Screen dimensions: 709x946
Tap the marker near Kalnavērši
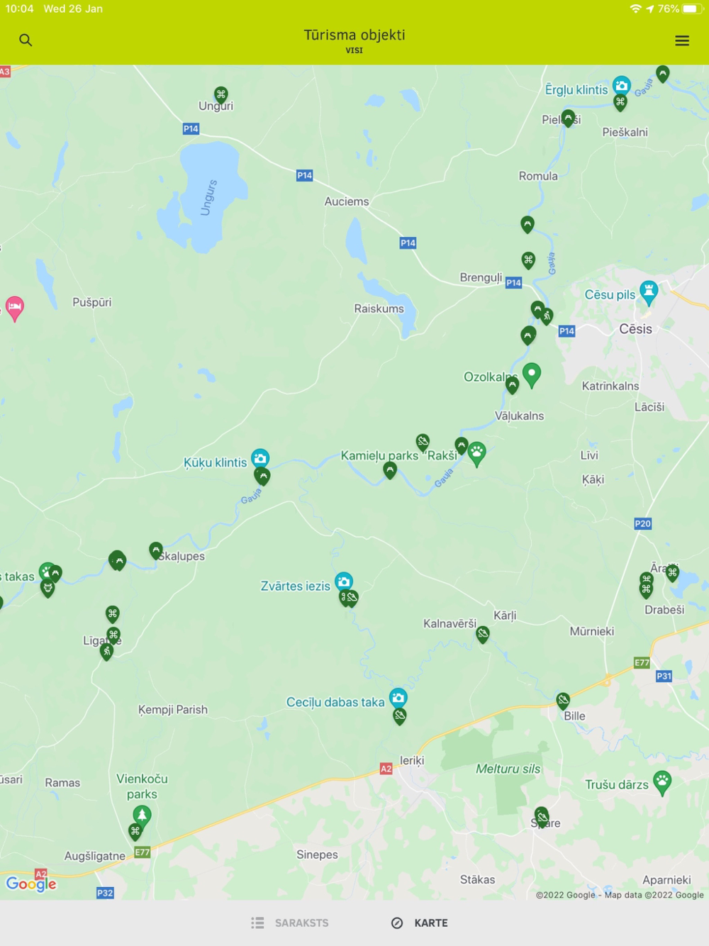[483, 634]
